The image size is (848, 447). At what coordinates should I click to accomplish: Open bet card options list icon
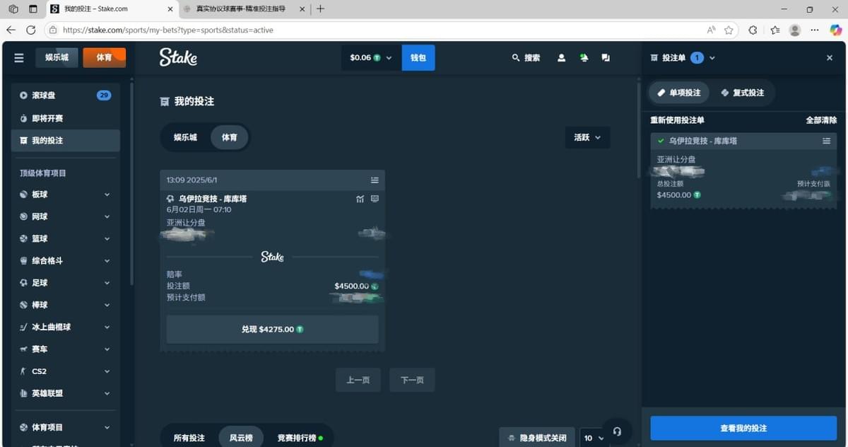375,180
